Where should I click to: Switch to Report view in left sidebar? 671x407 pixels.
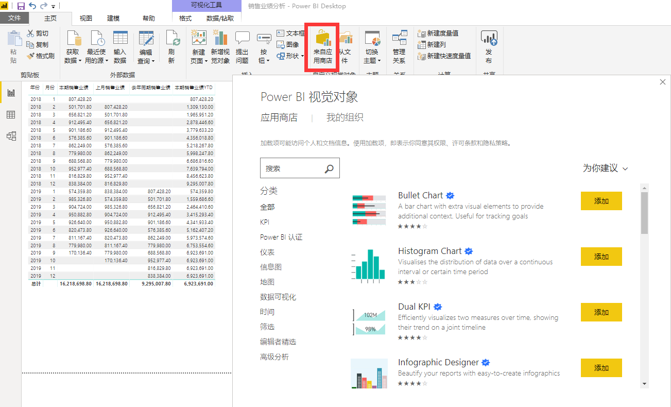(11, 93)
